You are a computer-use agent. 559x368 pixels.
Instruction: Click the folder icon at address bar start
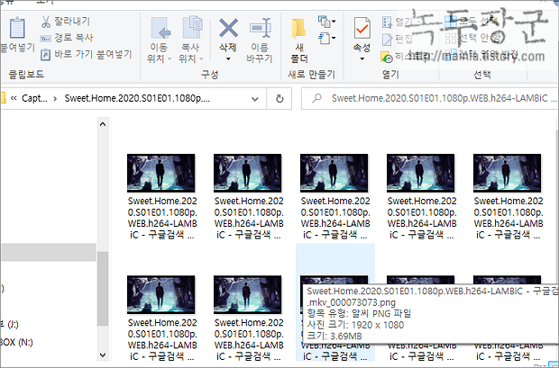click(4, 98)
